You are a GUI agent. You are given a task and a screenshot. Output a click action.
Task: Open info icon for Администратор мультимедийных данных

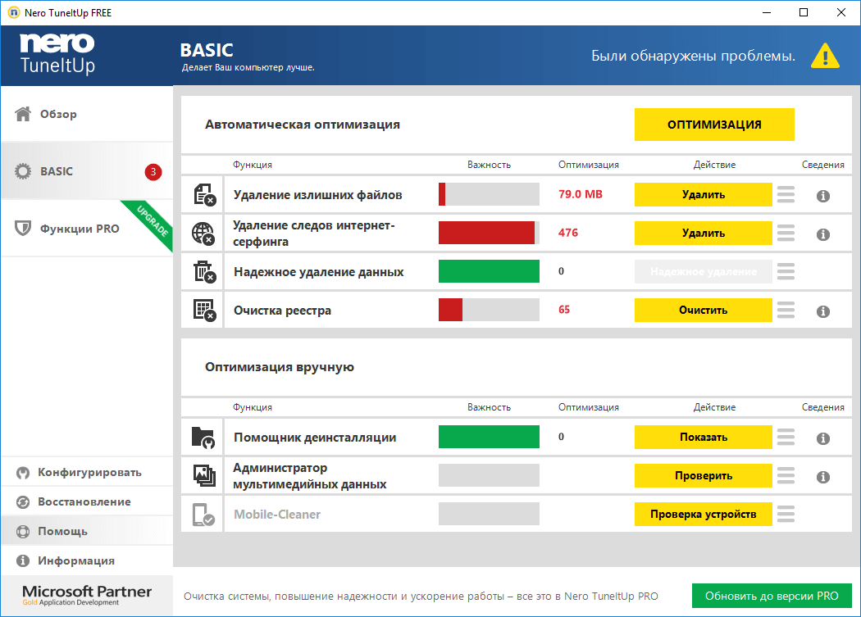tap(822, 477)
